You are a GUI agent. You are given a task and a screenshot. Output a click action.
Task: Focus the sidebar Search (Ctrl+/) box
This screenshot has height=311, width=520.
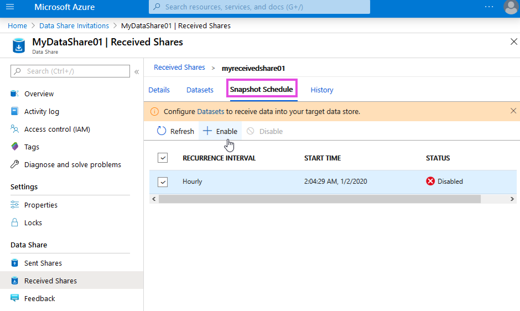pyautogui.click(x=70, y=71)
